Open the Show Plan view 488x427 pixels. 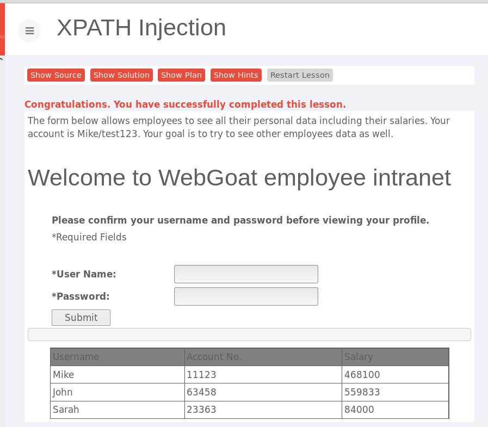click(x=181, y=75)
